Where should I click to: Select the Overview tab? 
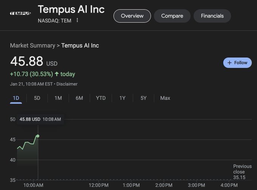[x=132, y=16]
